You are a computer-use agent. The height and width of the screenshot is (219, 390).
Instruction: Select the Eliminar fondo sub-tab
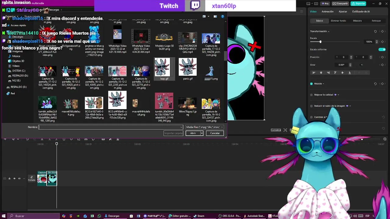click(x=339, y=21)
